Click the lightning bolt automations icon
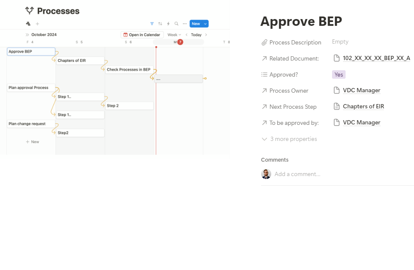The height and width of the screenshot is (270, 414). [168, 24]
